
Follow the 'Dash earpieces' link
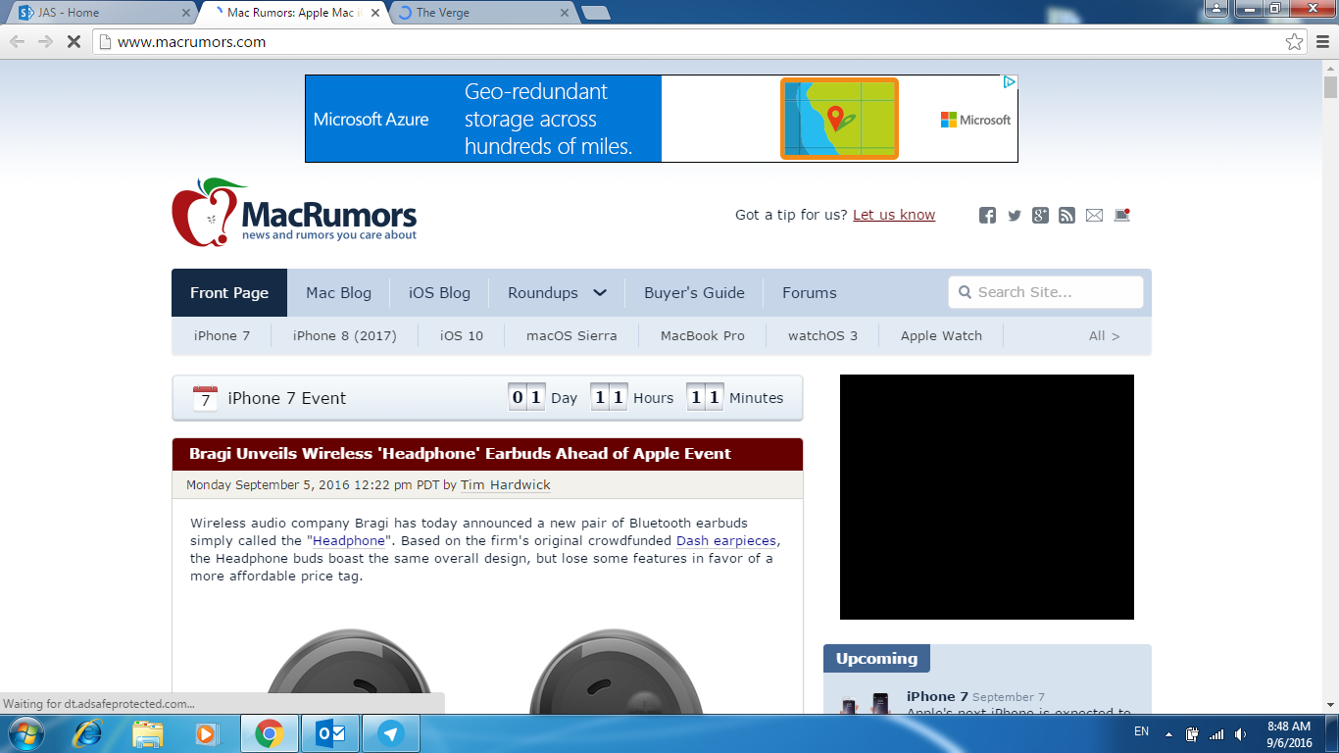coord(726,541)
